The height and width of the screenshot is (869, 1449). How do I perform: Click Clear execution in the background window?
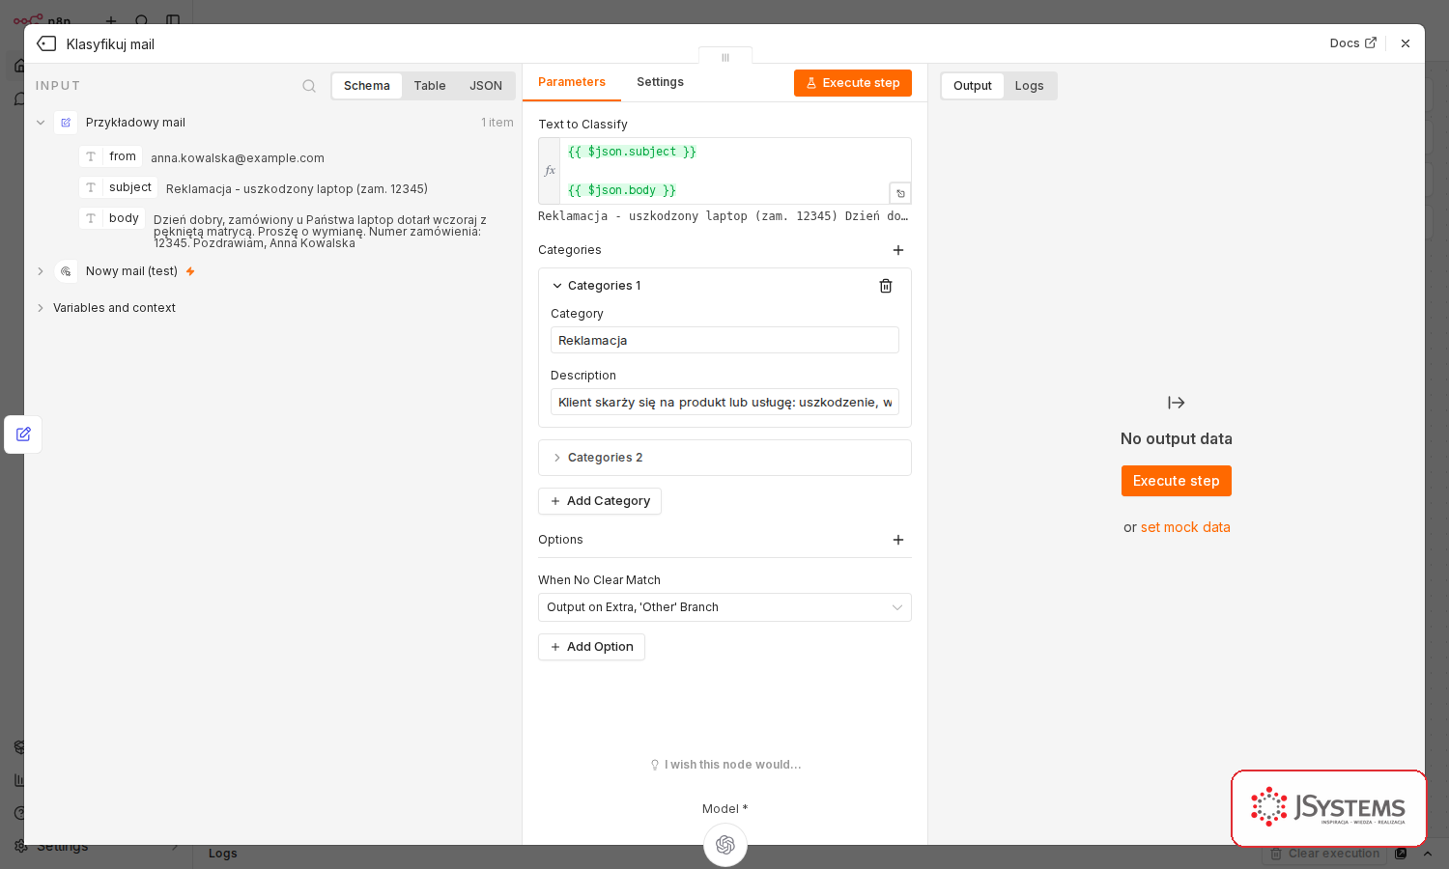click(x=1324, y=854)
